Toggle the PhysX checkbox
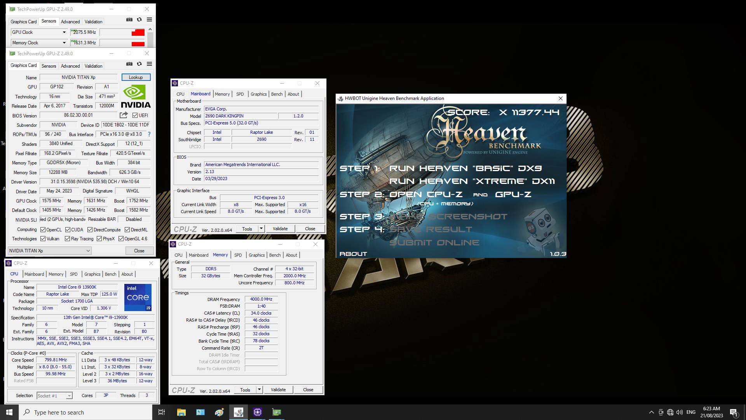This screenshot has width=746, height=420. pos(99,239)
